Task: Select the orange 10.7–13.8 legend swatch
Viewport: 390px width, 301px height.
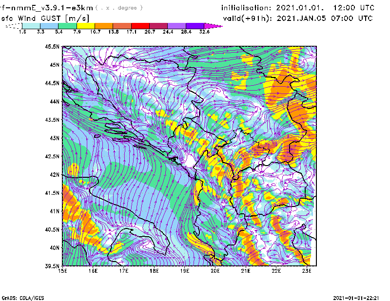Action: (104, 26)
